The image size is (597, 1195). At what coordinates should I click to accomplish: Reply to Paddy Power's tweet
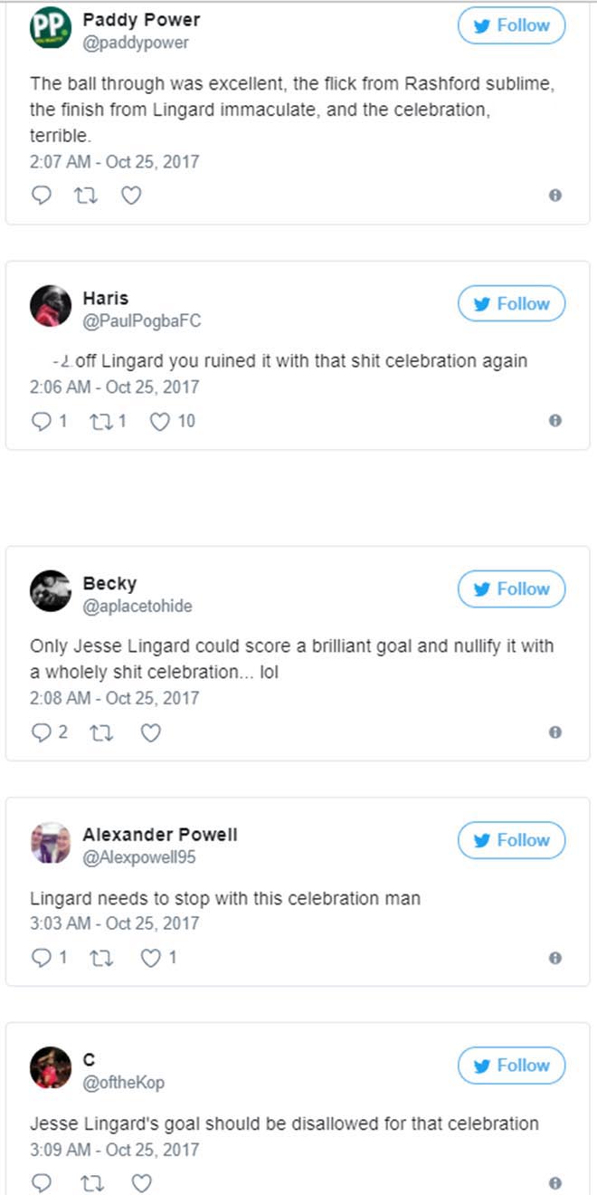42,196
